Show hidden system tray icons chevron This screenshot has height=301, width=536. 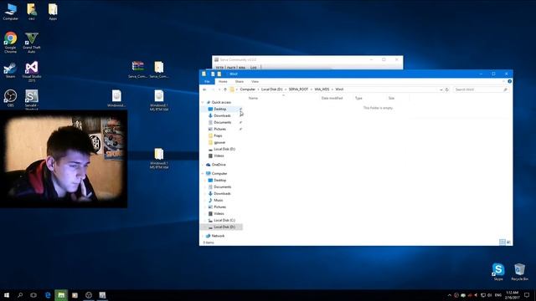[449, 295]
